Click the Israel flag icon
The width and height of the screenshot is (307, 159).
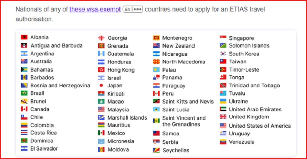[101, 78]
